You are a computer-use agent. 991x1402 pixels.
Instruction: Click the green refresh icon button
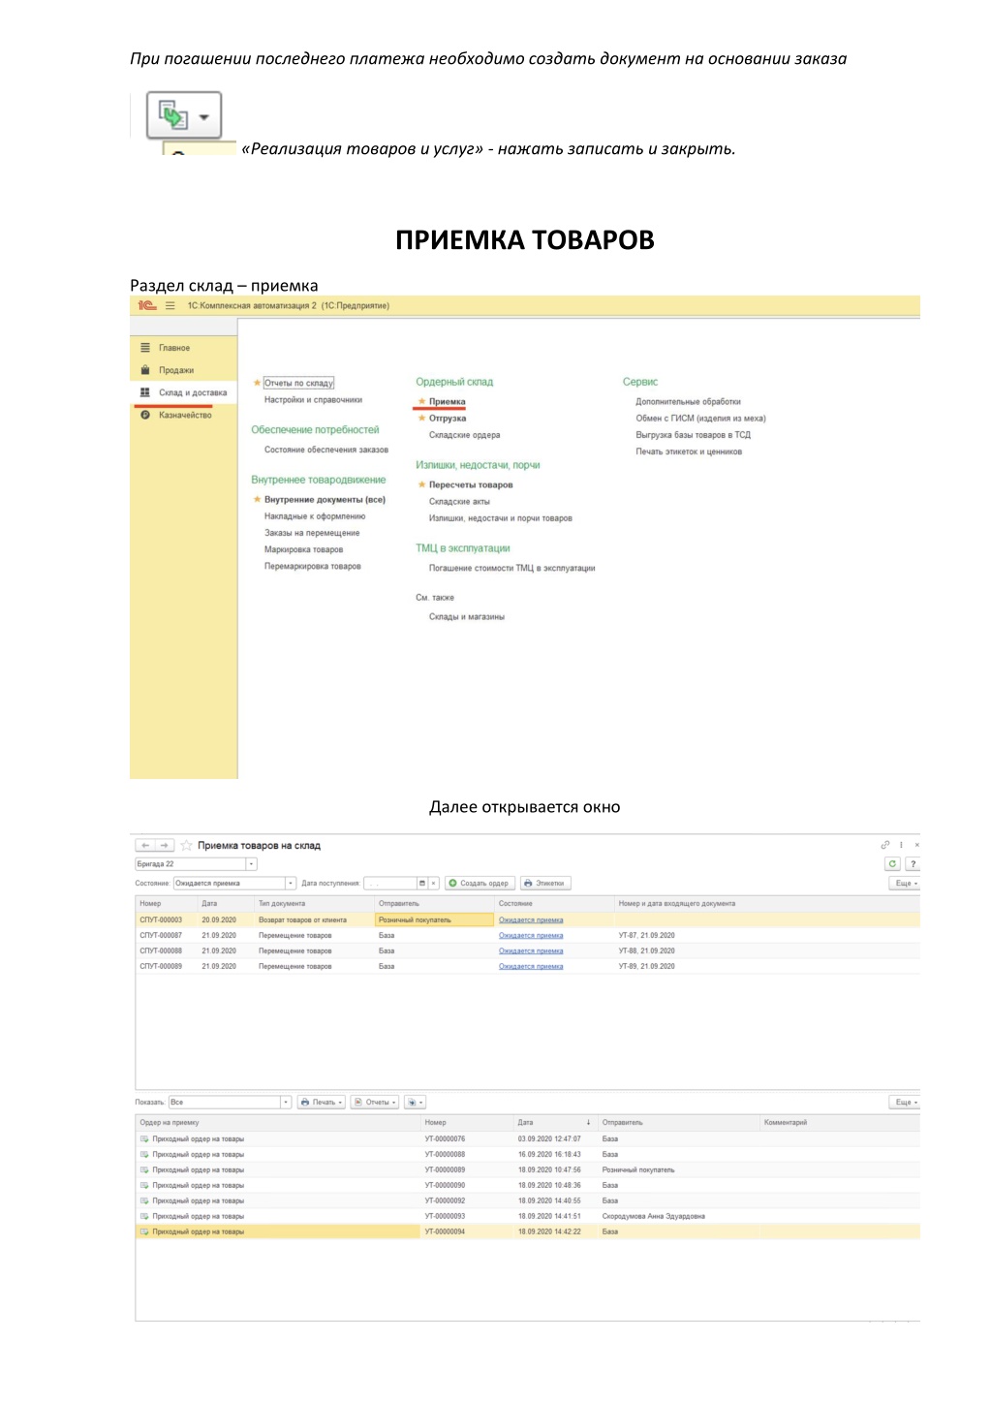pos(892,864)
